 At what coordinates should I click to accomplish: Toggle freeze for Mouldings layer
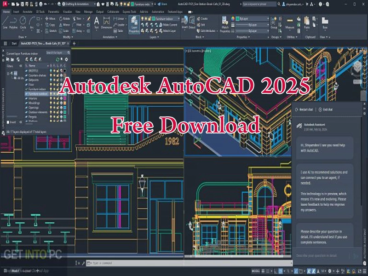click(x=54, y=103)
